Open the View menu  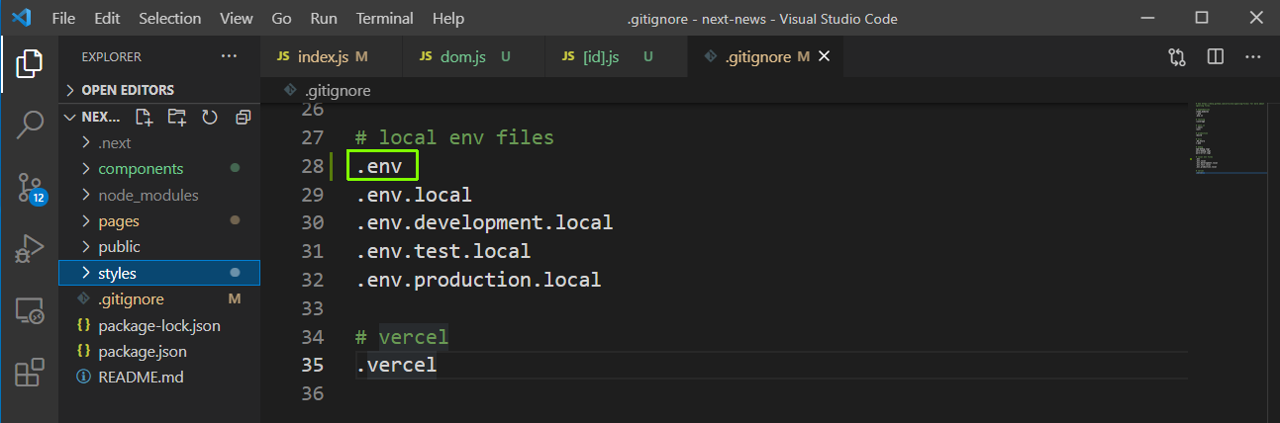click(x=236, y=19)
